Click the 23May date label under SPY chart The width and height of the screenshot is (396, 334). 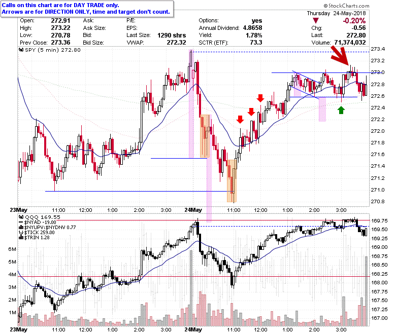[x=19, y=210]
